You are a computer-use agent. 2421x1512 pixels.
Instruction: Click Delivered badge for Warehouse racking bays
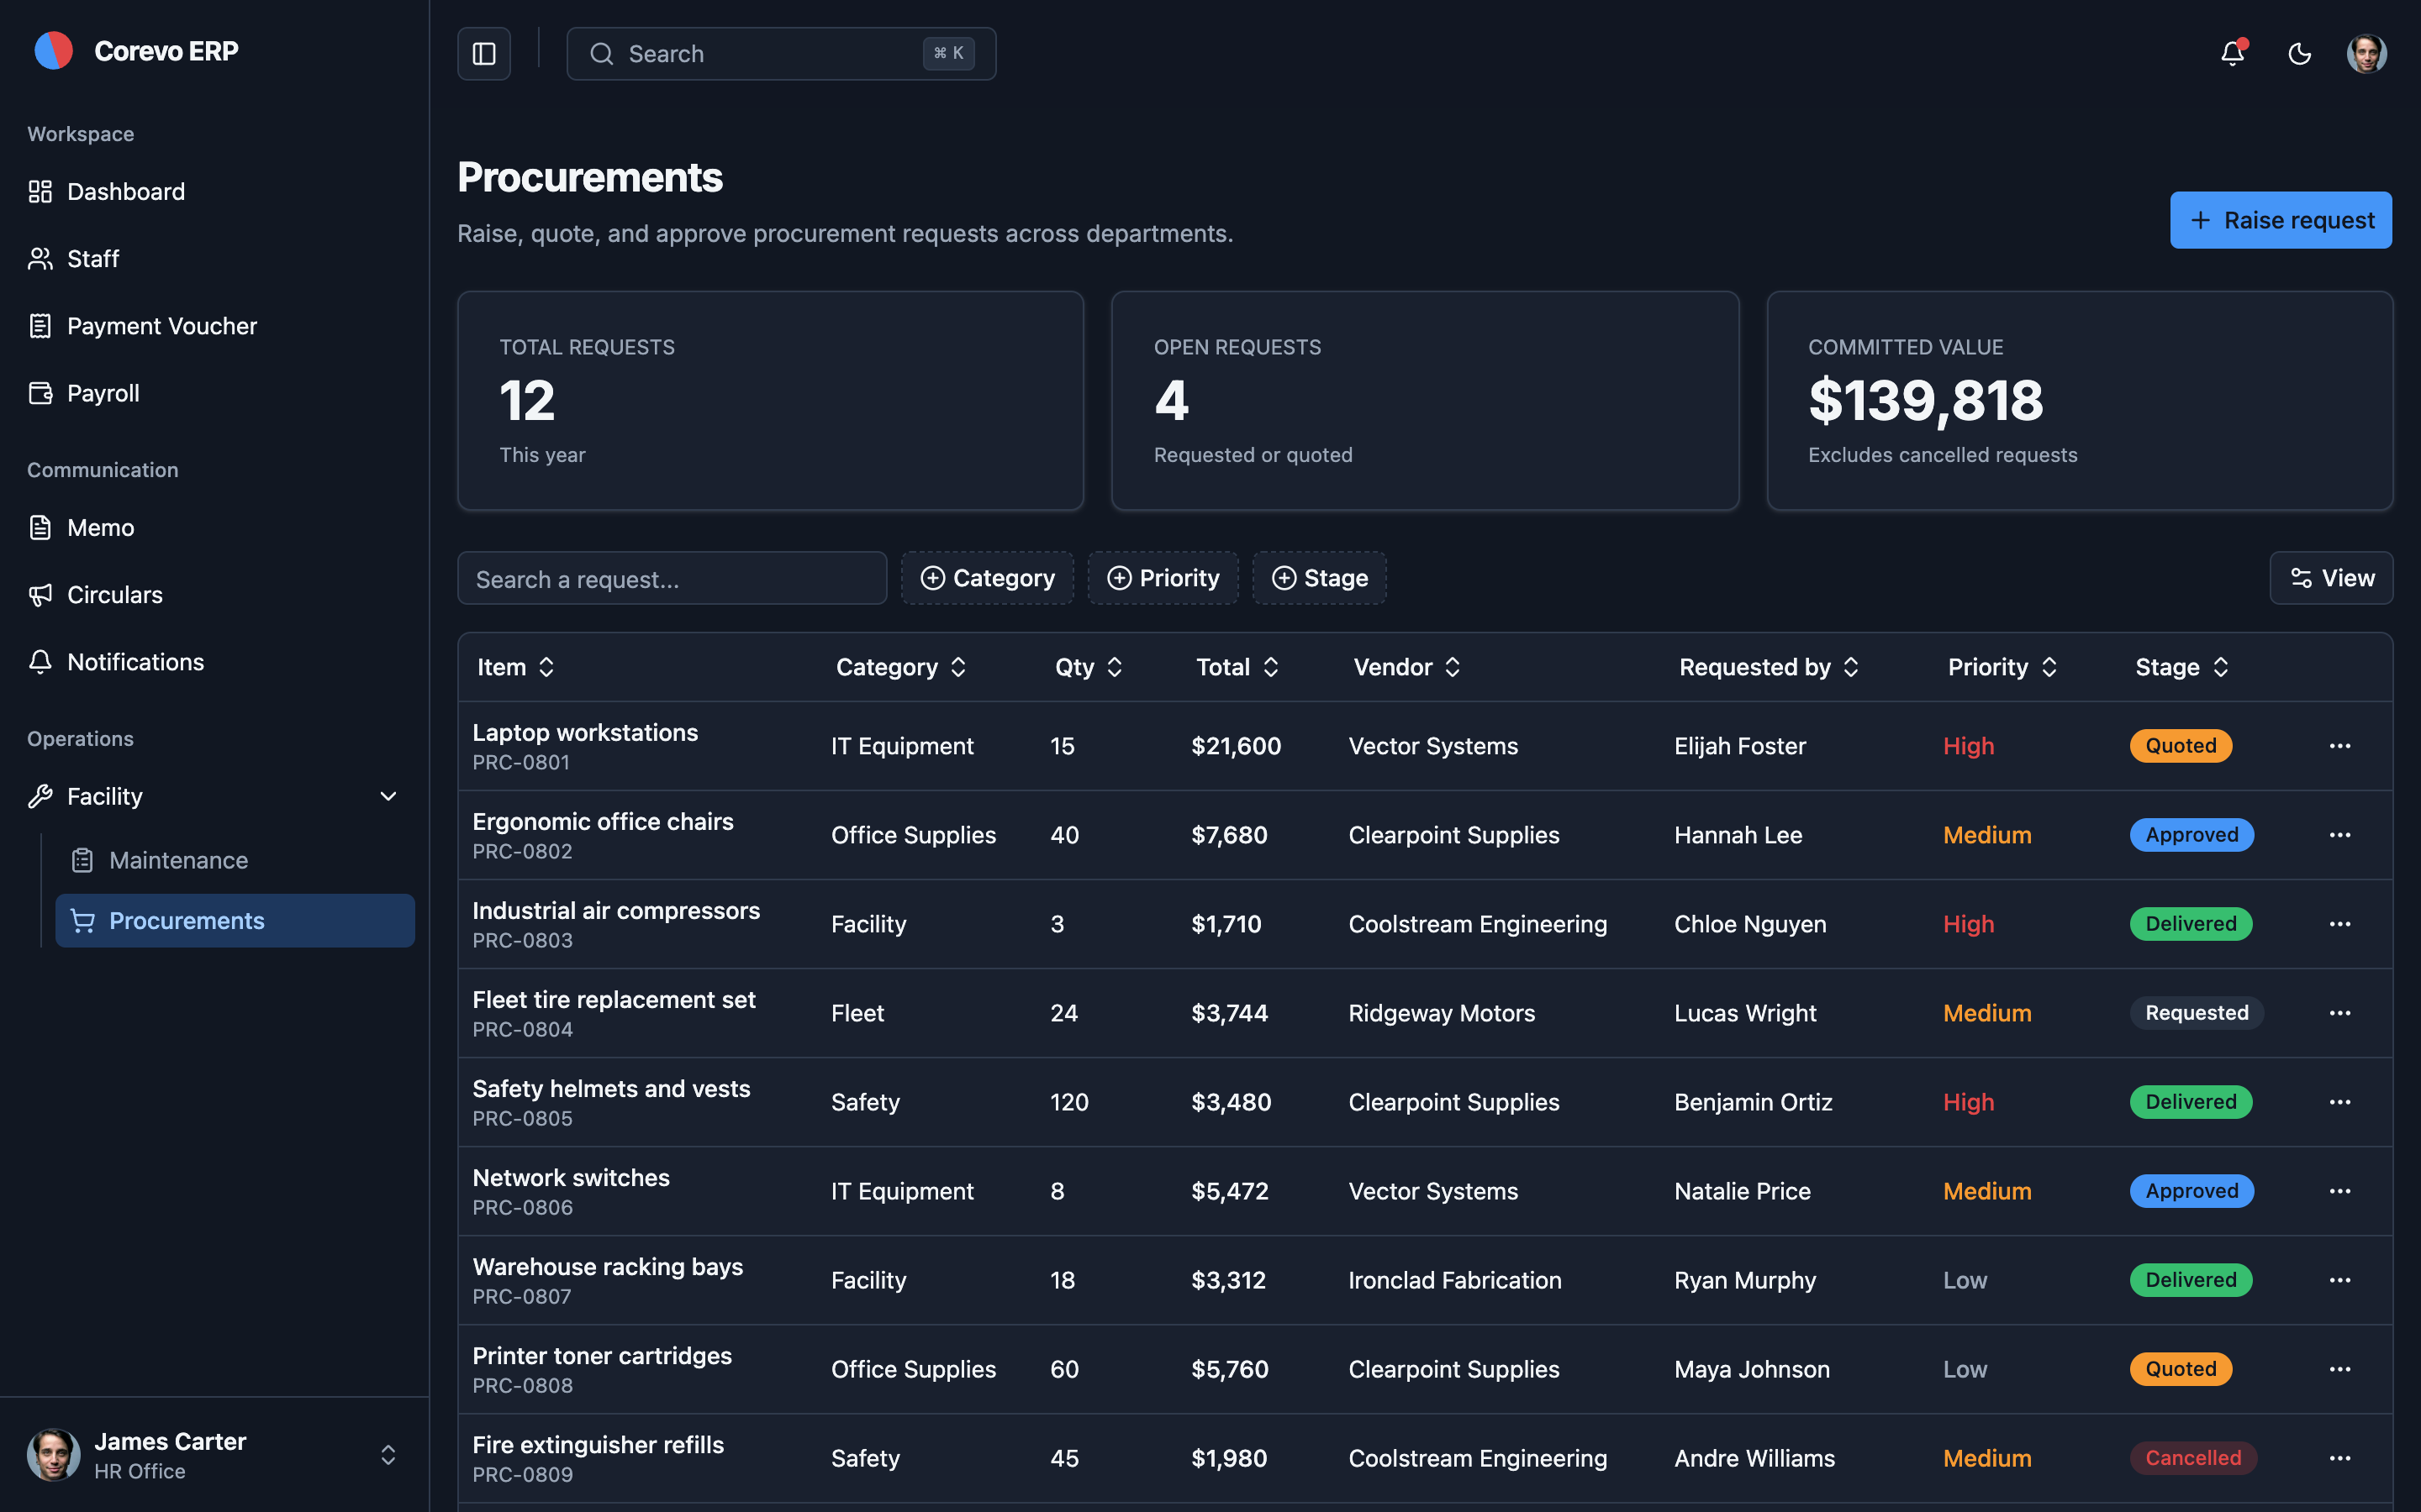[x=2190, y=1280]
